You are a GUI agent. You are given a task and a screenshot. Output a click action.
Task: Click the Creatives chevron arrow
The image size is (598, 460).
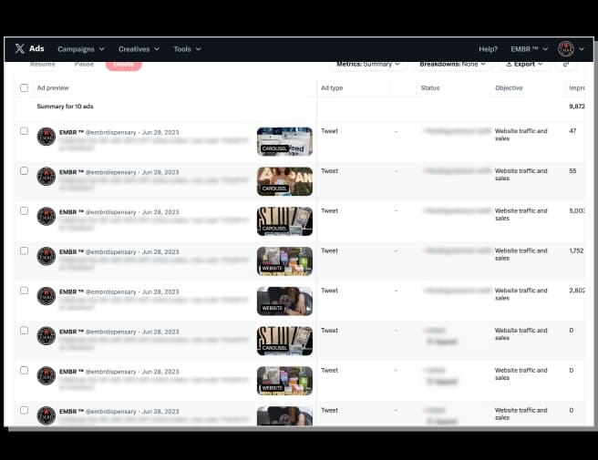157,49
